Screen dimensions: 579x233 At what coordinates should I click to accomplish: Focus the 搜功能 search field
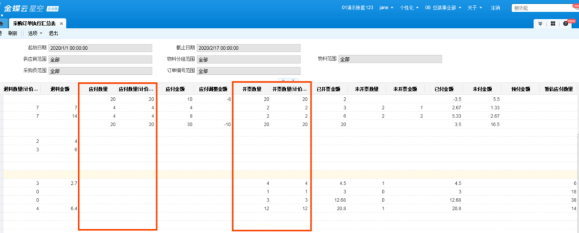coord(543,7)
